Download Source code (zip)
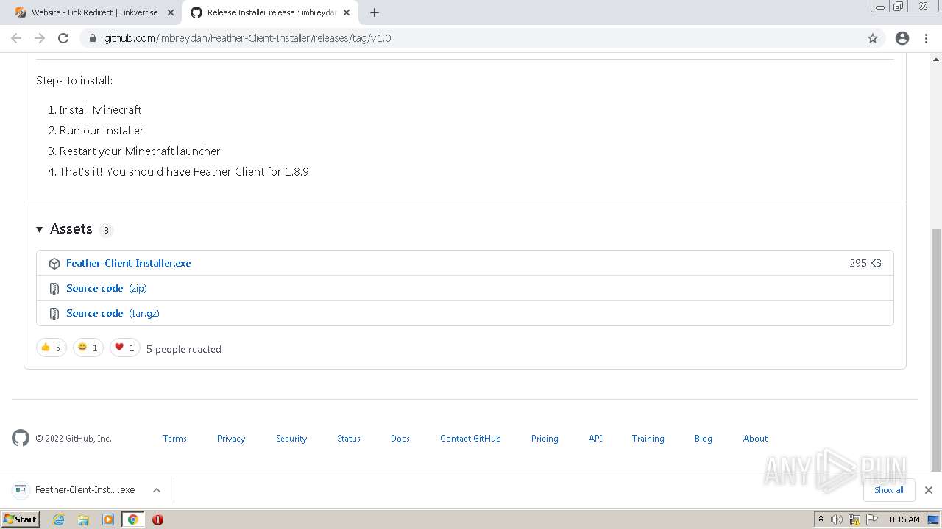 (107, 288)
